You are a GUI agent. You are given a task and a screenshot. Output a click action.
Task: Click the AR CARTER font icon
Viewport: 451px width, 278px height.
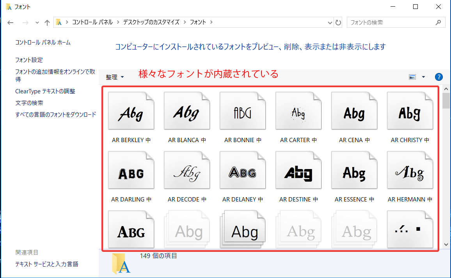point(298,113)
